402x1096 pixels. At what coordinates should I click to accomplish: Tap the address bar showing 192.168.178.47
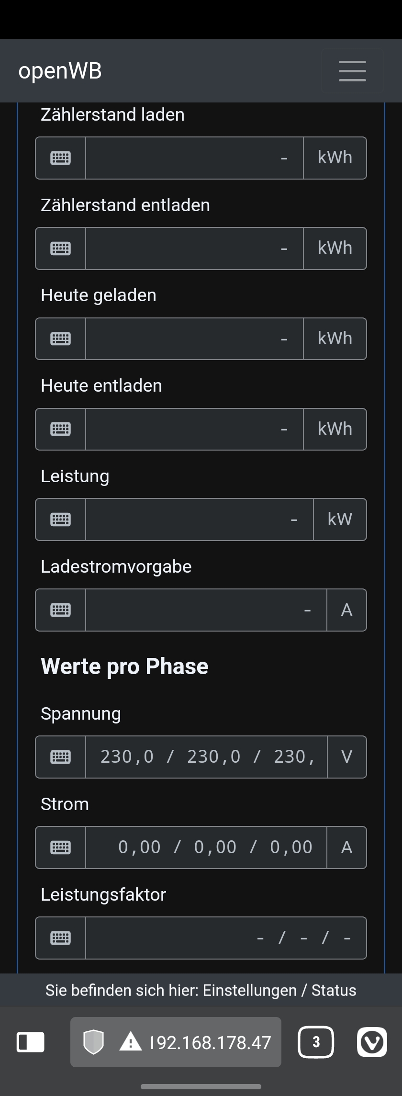(211, 1042)
